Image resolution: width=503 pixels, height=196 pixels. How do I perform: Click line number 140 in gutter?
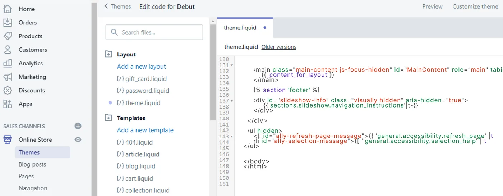(x=224, y=119)
